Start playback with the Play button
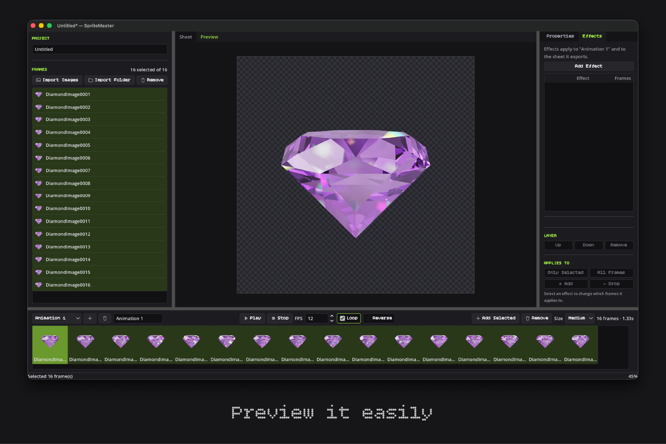 [253, 318]
